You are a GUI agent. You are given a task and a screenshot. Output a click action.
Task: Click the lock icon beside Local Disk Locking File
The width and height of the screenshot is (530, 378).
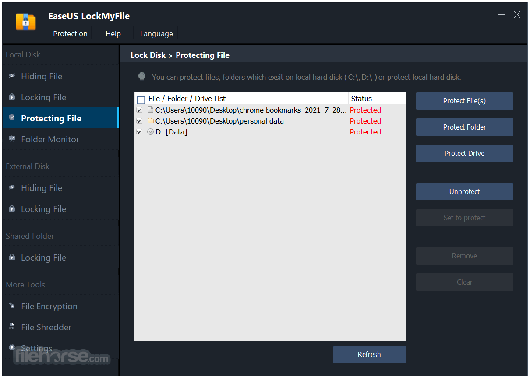point(12,97)
